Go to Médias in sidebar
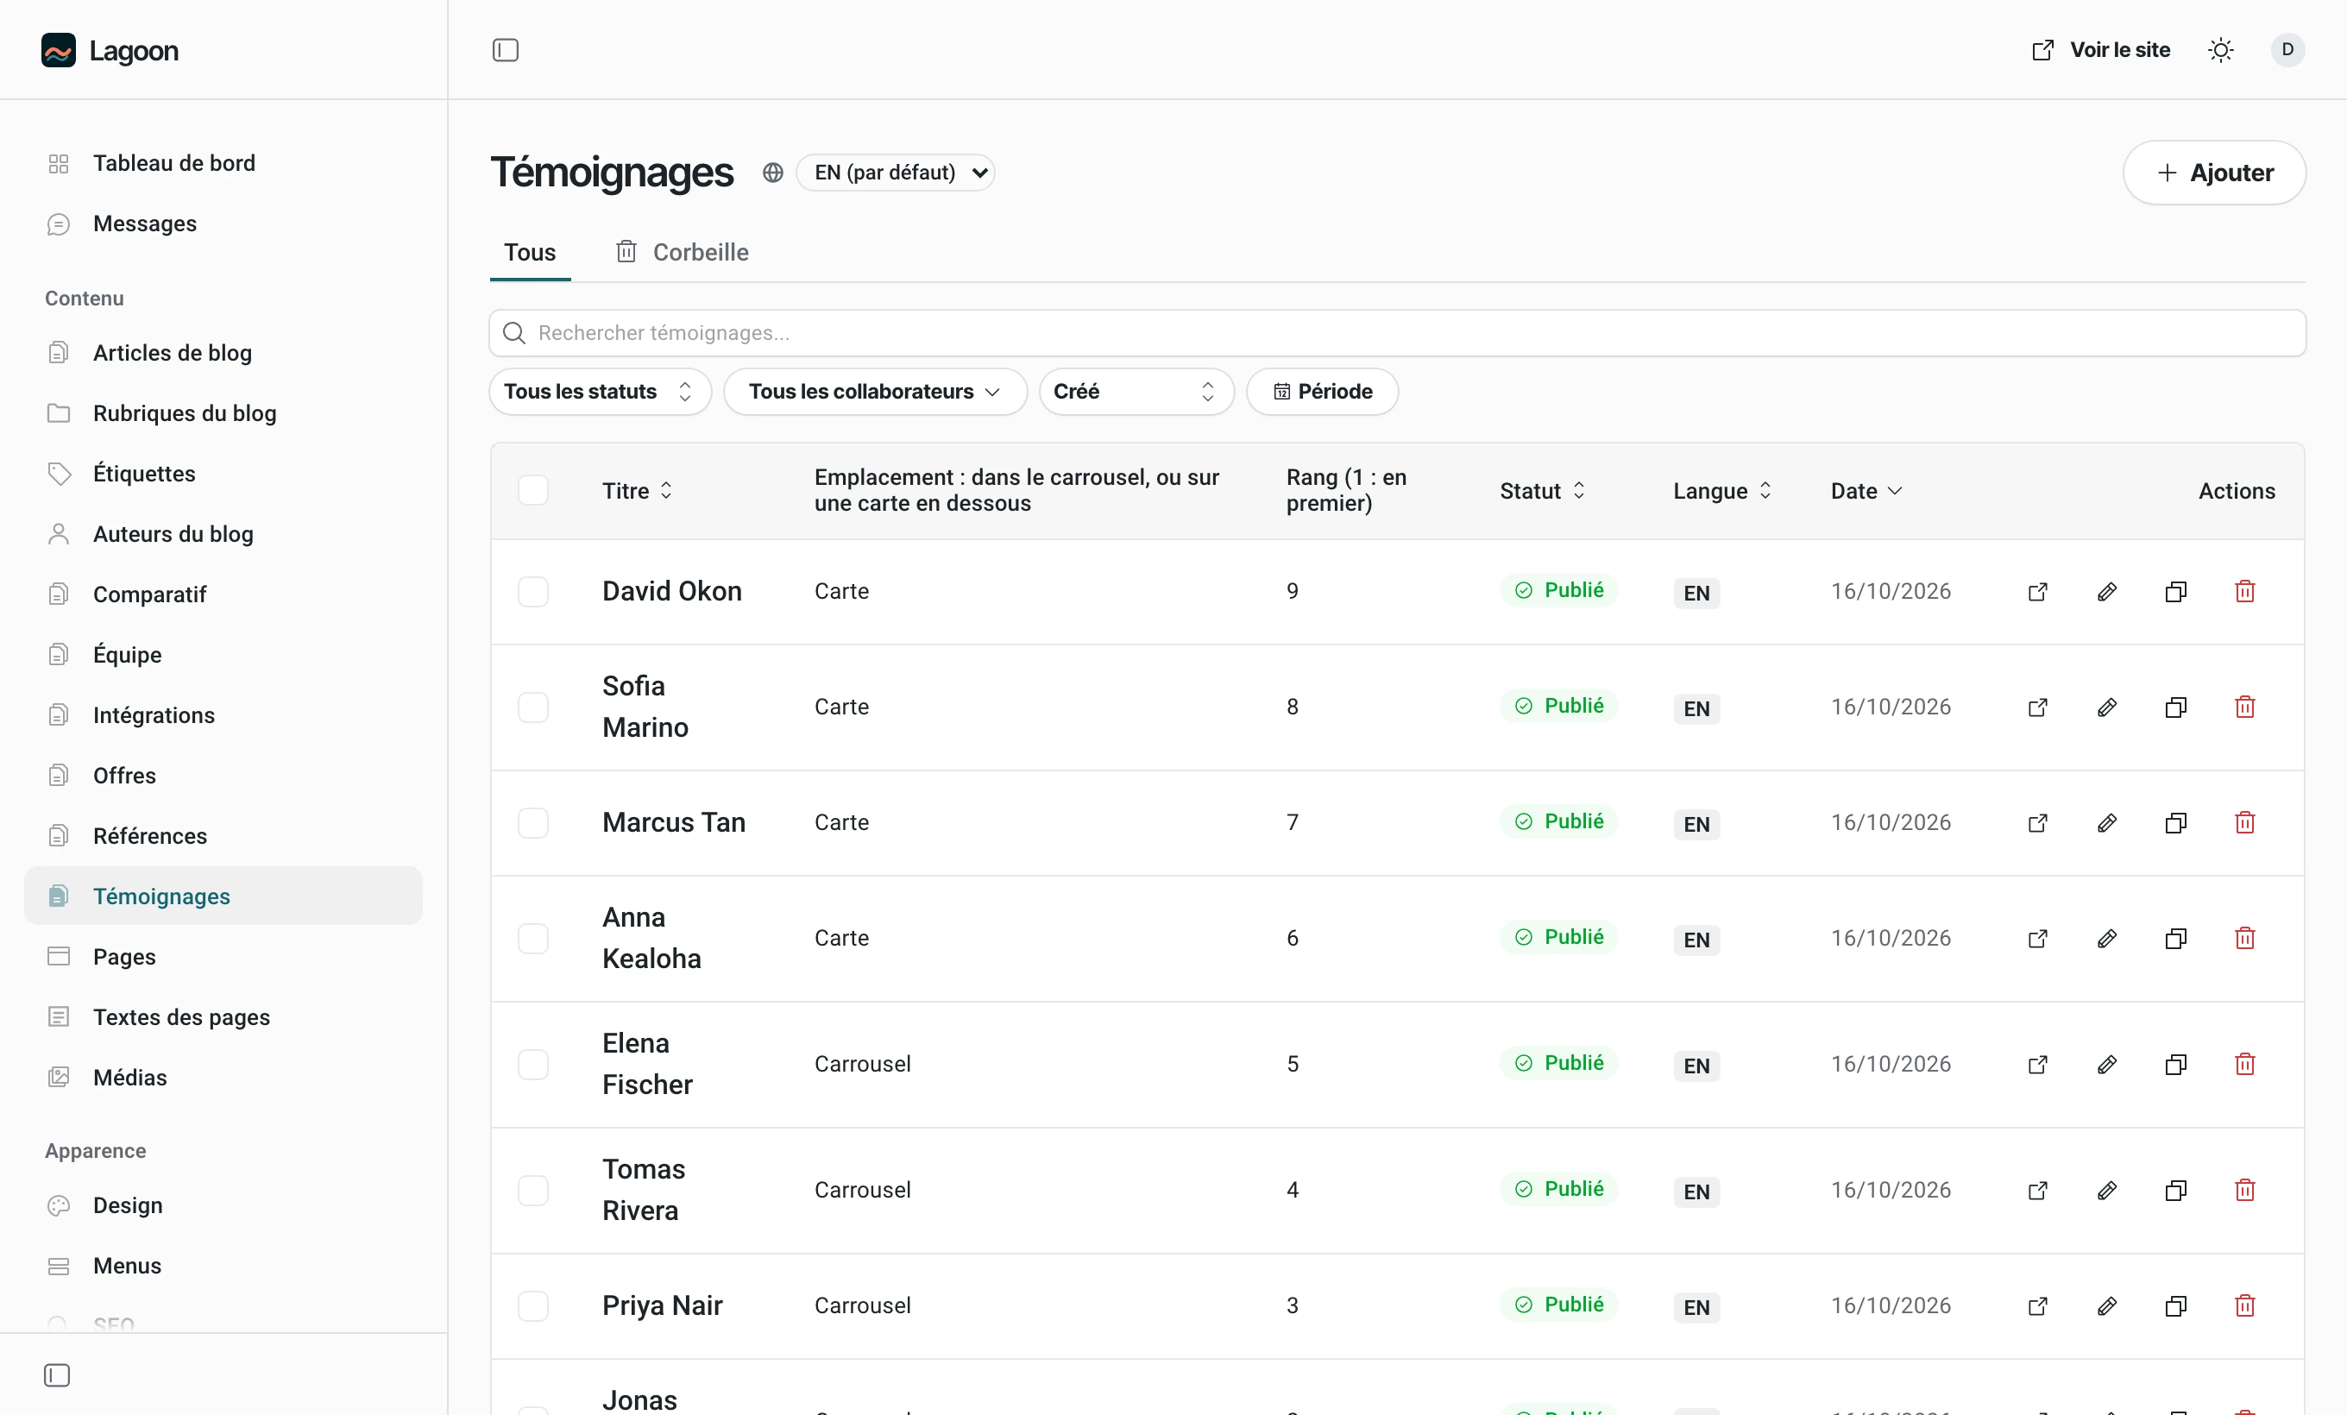This screenshot has width=2347, height=1415. point(223,1078)
